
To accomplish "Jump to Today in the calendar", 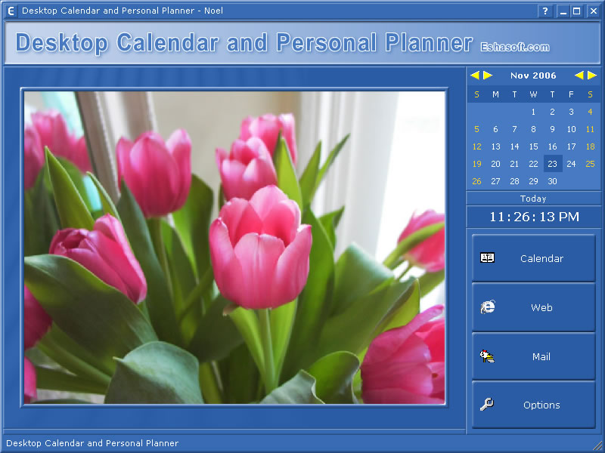I will coord(533,199).
